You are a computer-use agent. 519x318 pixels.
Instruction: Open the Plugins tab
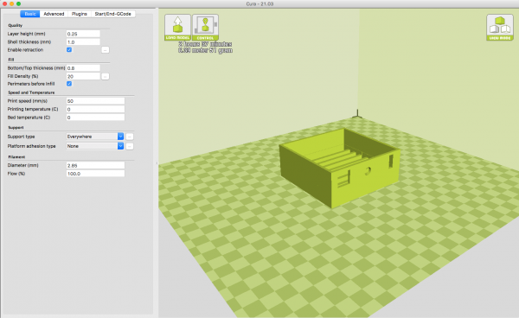[x=79, y=14]
